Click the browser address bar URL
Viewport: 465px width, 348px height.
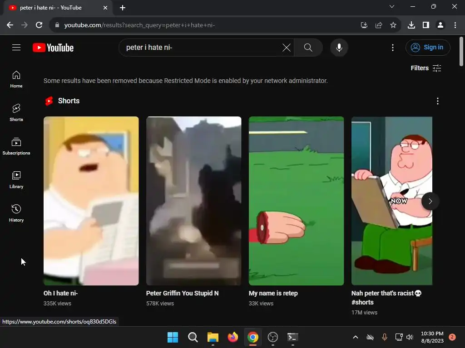pyautogui.click(x=139, y=25)
